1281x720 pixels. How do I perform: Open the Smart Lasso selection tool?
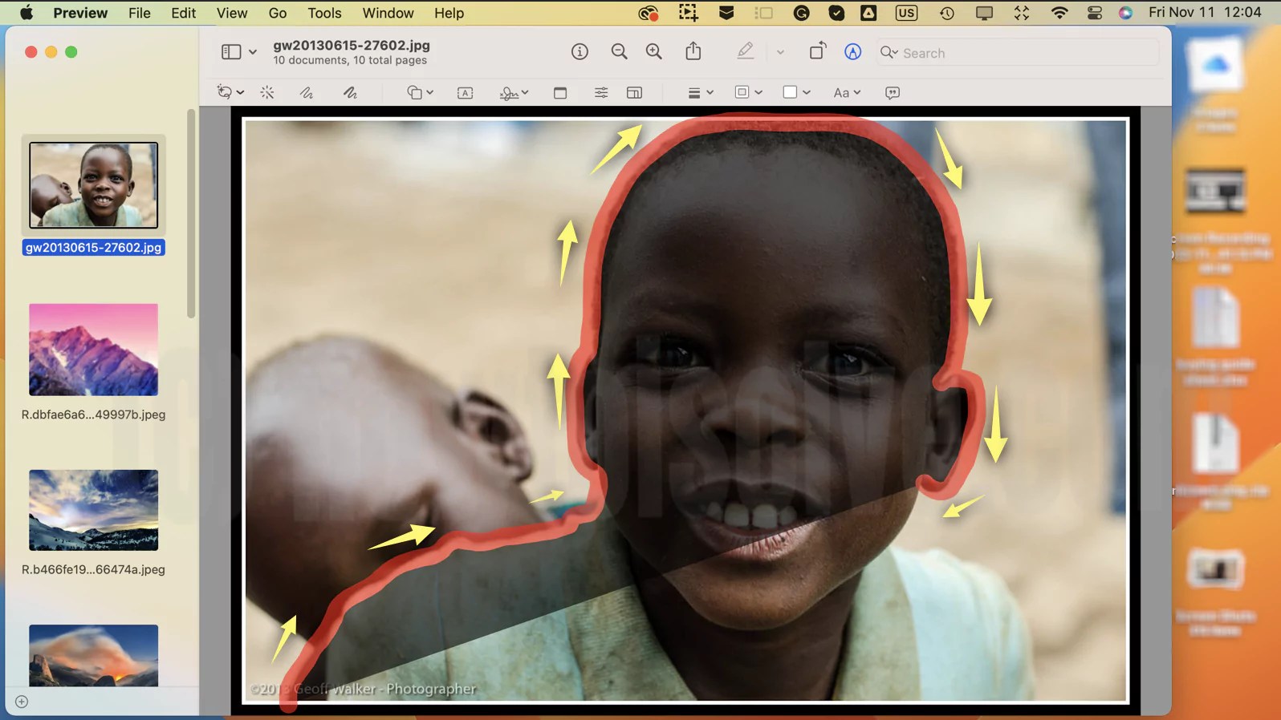tap(225, 93)
